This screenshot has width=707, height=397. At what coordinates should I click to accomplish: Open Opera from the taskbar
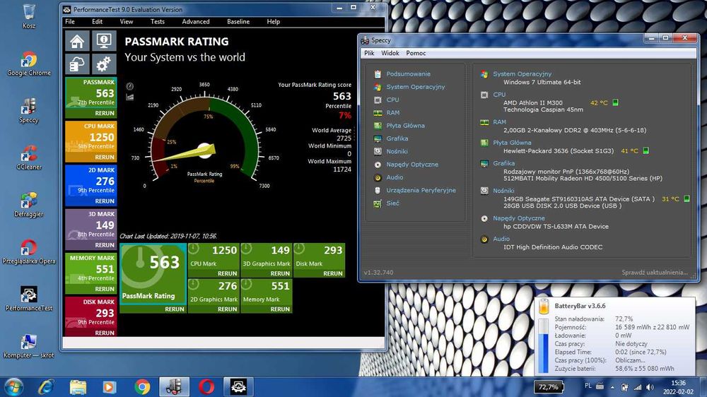[x=206, y=386]
